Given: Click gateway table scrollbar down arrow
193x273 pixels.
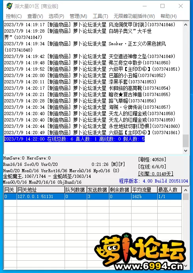Looking at the screenshot, I should tap(185, 266).
